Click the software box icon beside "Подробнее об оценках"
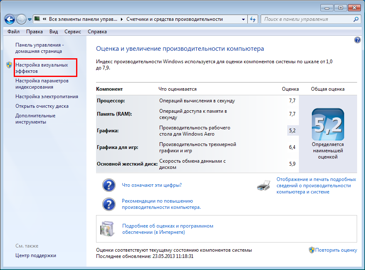Image resolution: width=365 pixels, height=270 pixels. click(x=107, y=228)
